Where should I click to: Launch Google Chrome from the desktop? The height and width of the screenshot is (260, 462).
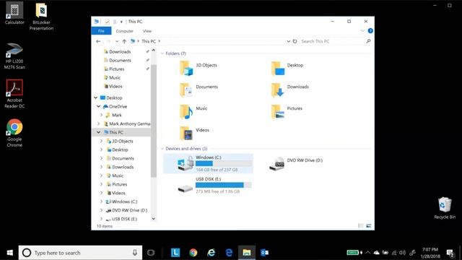[14, 133]
